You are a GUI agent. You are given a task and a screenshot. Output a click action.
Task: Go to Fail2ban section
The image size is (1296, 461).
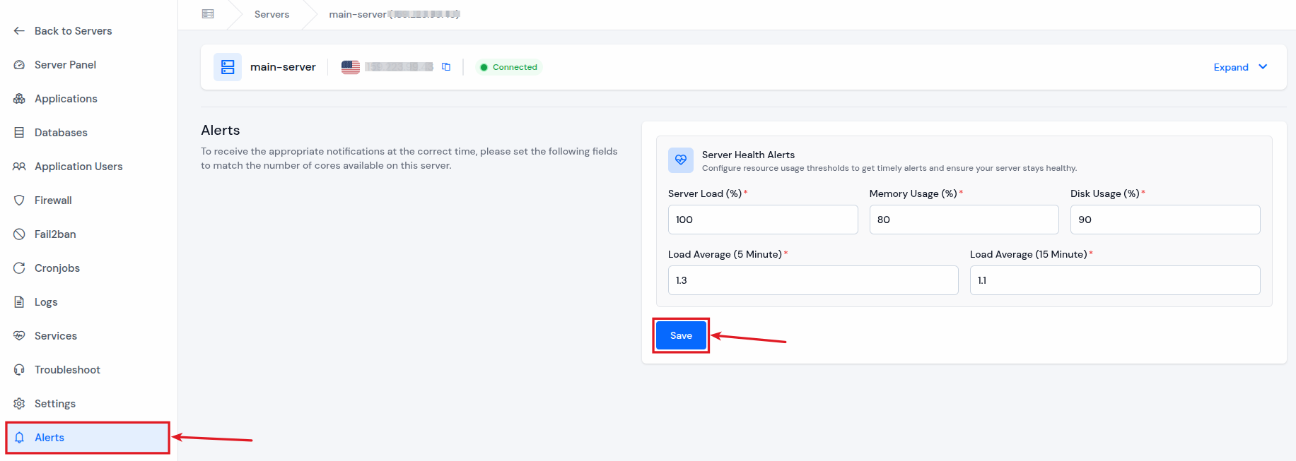tap(55, 234)
